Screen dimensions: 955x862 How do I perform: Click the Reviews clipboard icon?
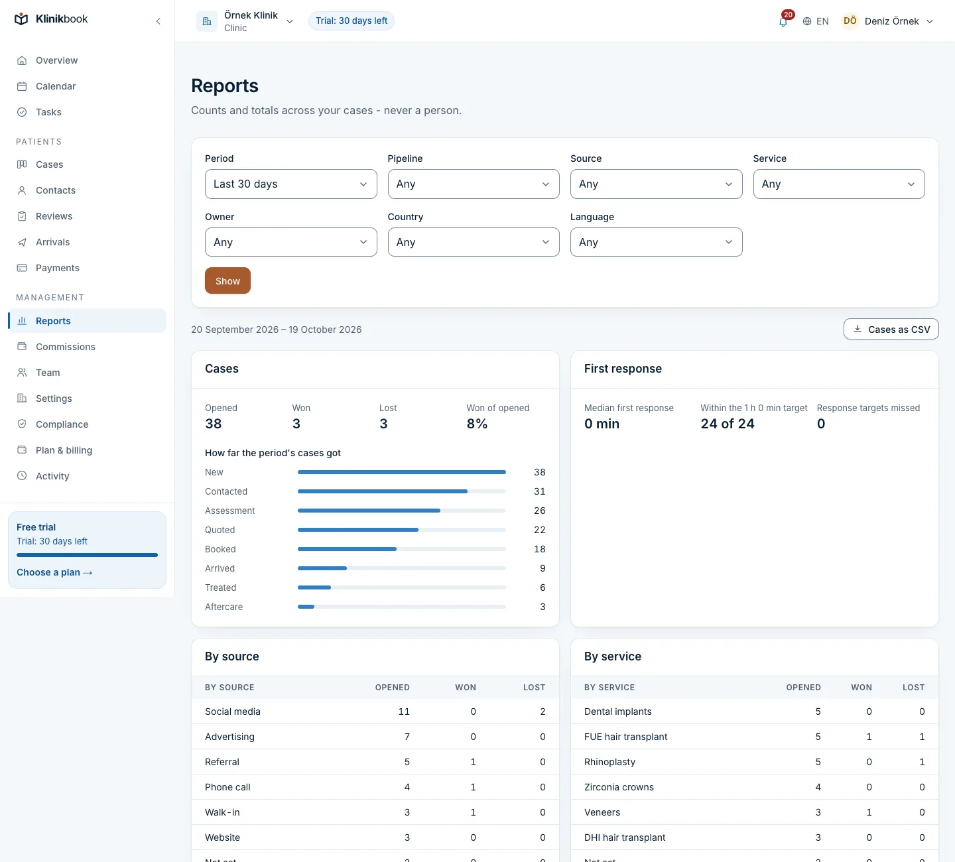click(22, 216)
